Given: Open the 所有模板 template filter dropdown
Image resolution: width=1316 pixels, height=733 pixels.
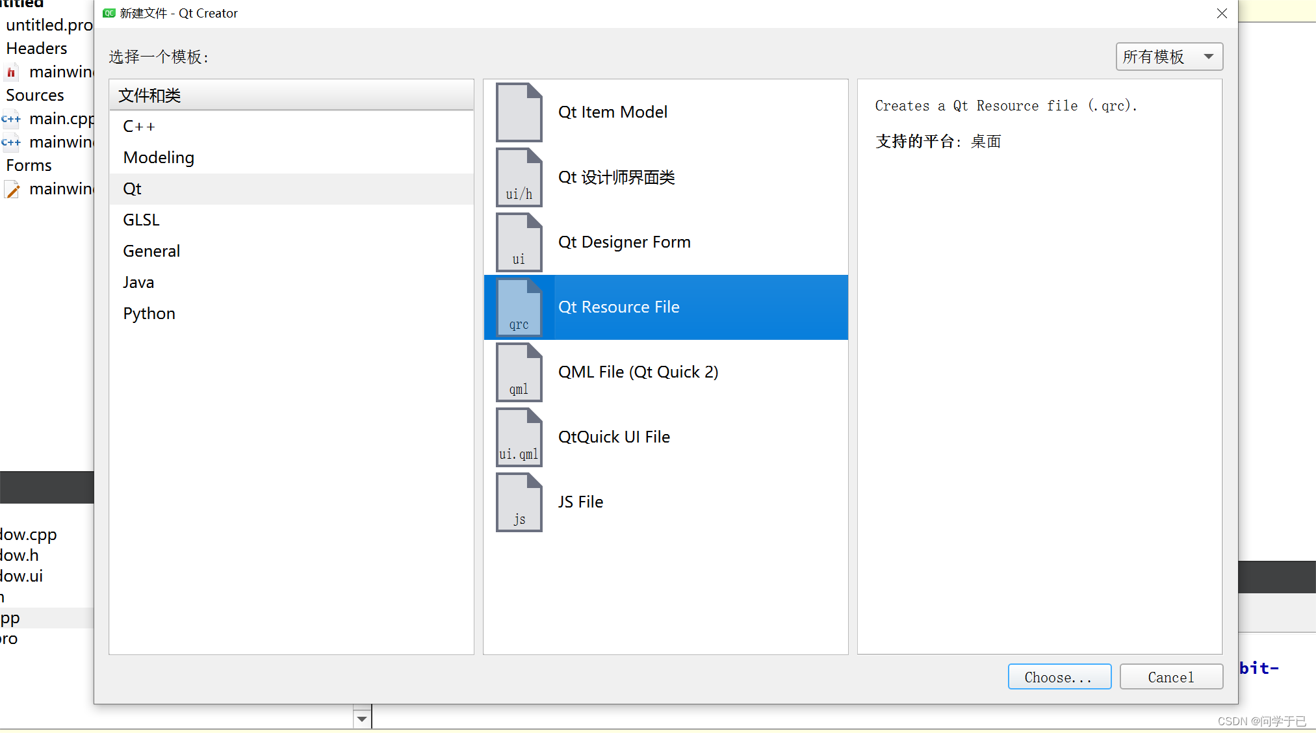Looking at the screenshot, I should (x=1168, y=56).
